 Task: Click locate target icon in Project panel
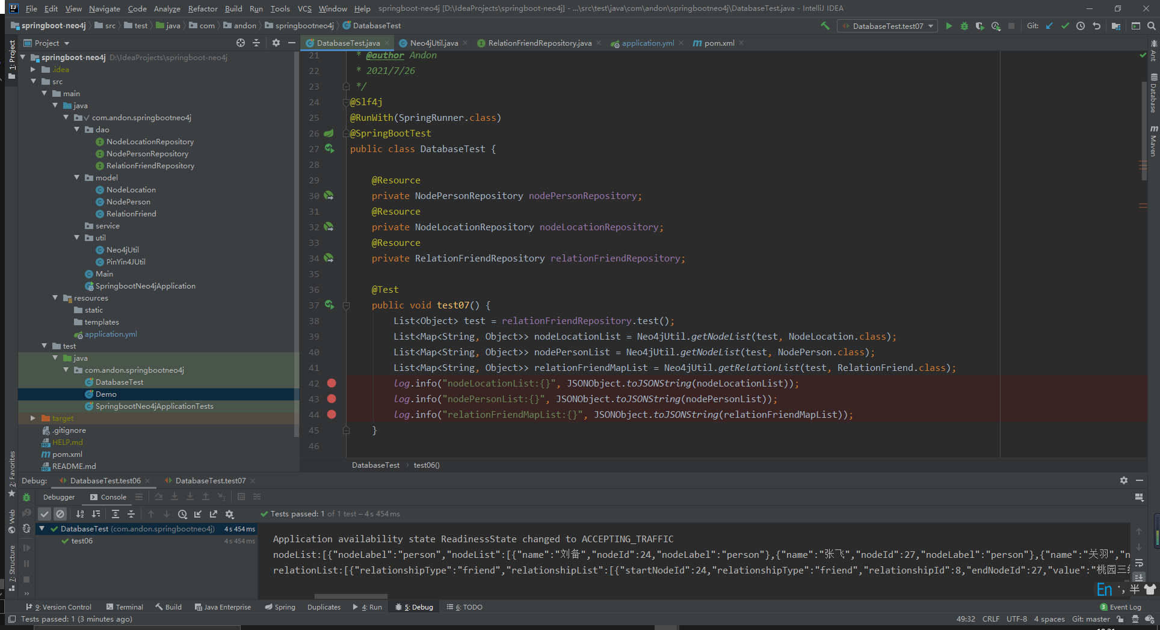[241, 43]
